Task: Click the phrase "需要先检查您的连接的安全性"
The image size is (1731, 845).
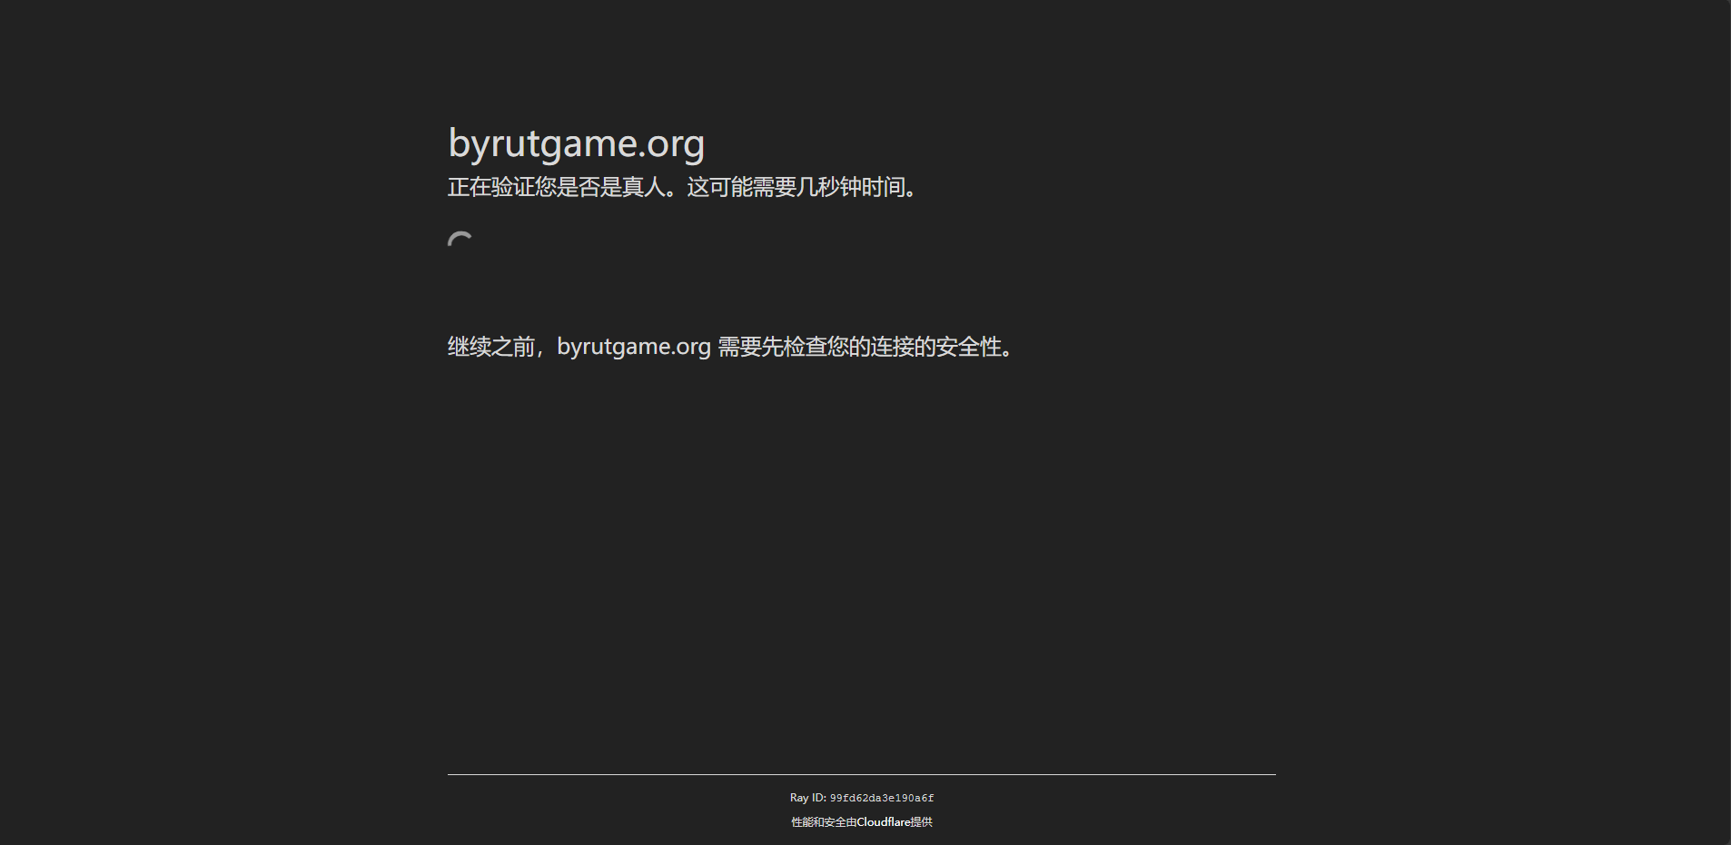Action: [859, 348]
